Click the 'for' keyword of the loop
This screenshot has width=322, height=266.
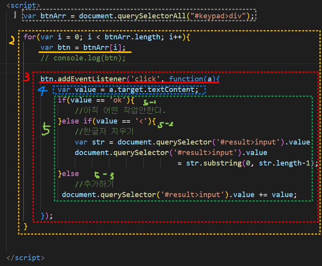pyautogui.click(x=30, y=37)
